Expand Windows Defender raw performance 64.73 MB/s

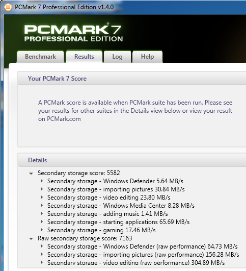(x=42, y=247)
